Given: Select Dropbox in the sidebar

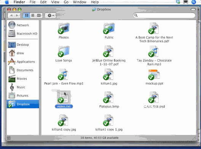Looking at the screenshot, I should tap(23, 104).
